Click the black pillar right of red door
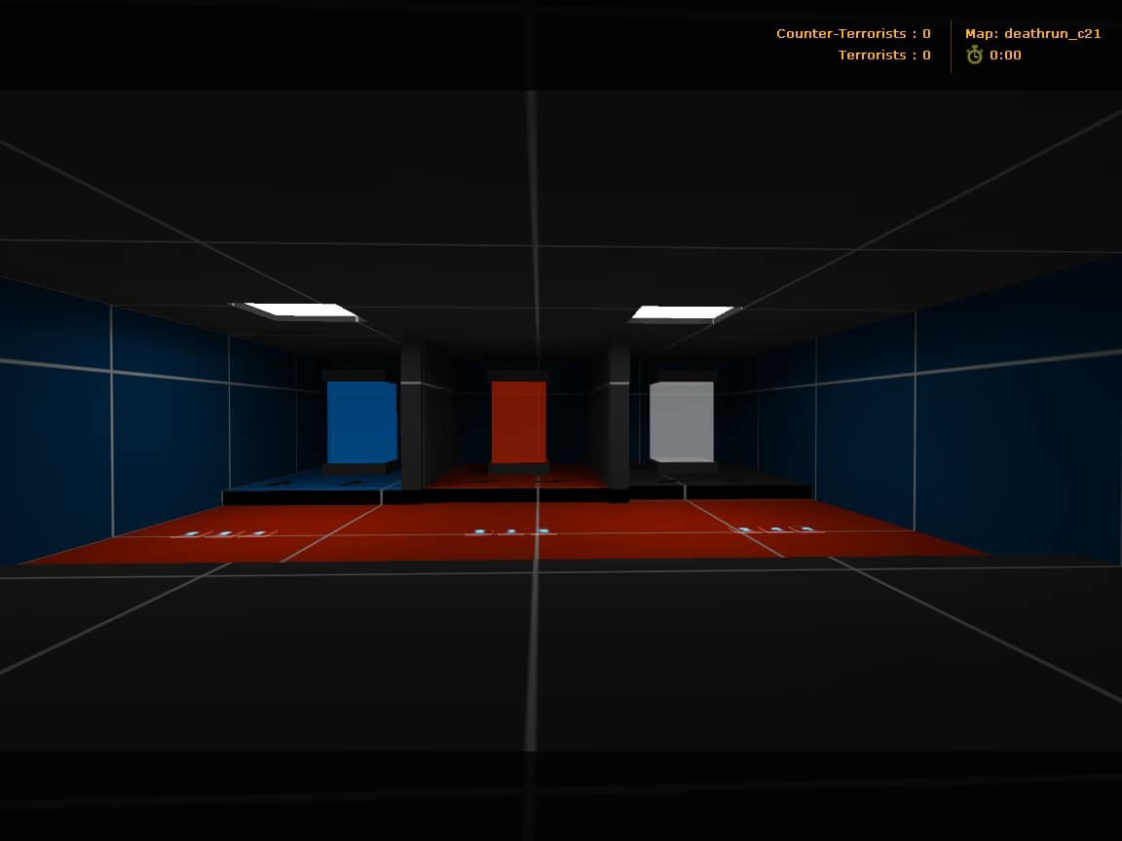This screenshot has height=841, width=1122. (618, 415)
